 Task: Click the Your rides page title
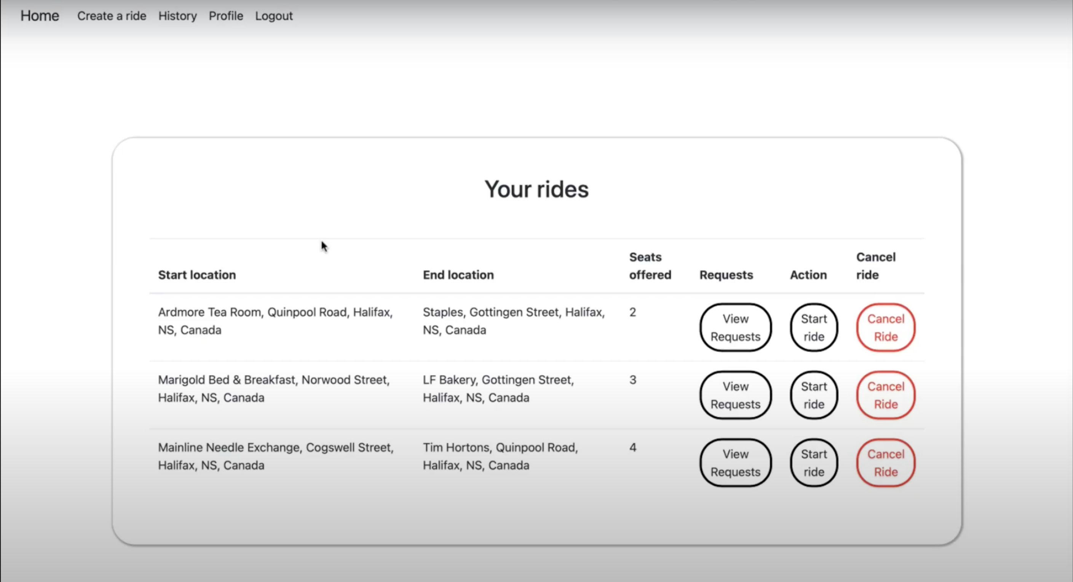[536, 189]
